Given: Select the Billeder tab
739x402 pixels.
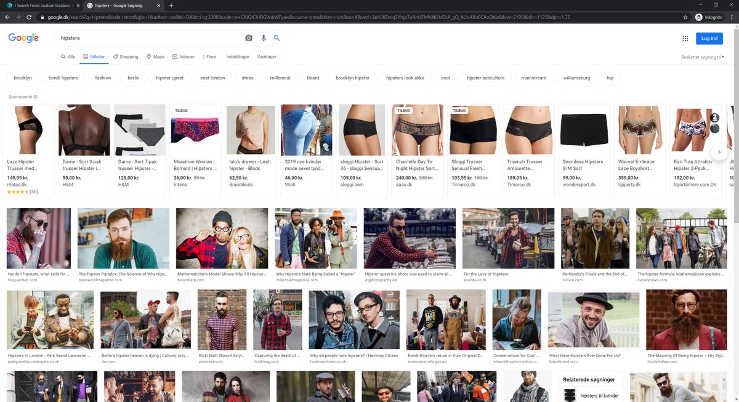Looking at the screenshot, I should (x=94, y=57).
